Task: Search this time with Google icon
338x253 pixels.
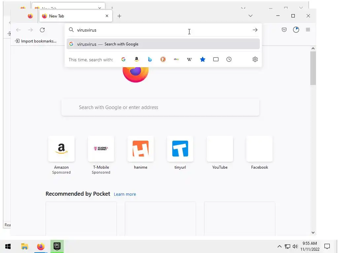Action: pos(123,59)
